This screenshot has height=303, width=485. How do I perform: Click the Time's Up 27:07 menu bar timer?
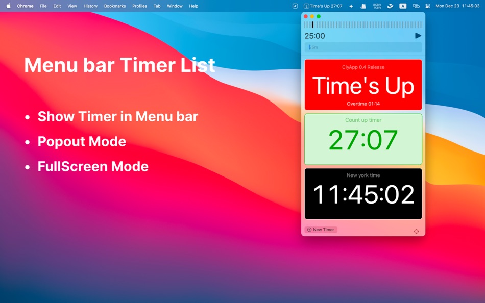[x=323, y=6]
